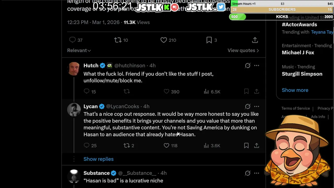334x188 pixels.
Task: Expand Show replies under Lycan's tweet
Action: tap(98, 159)
